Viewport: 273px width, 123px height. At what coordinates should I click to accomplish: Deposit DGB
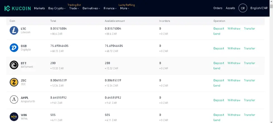pyautogui.click(x=219, y=49)
